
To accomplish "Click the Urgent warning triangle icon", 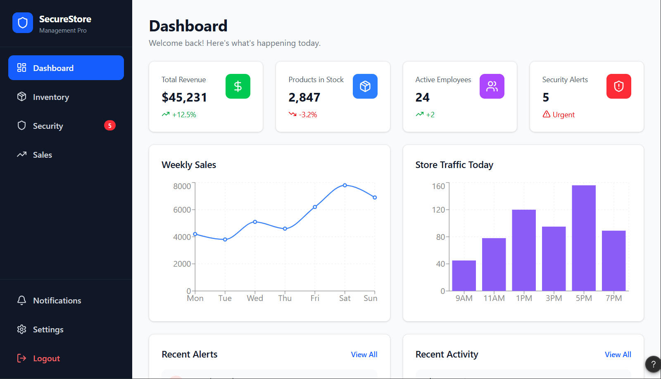I will 547,114.
